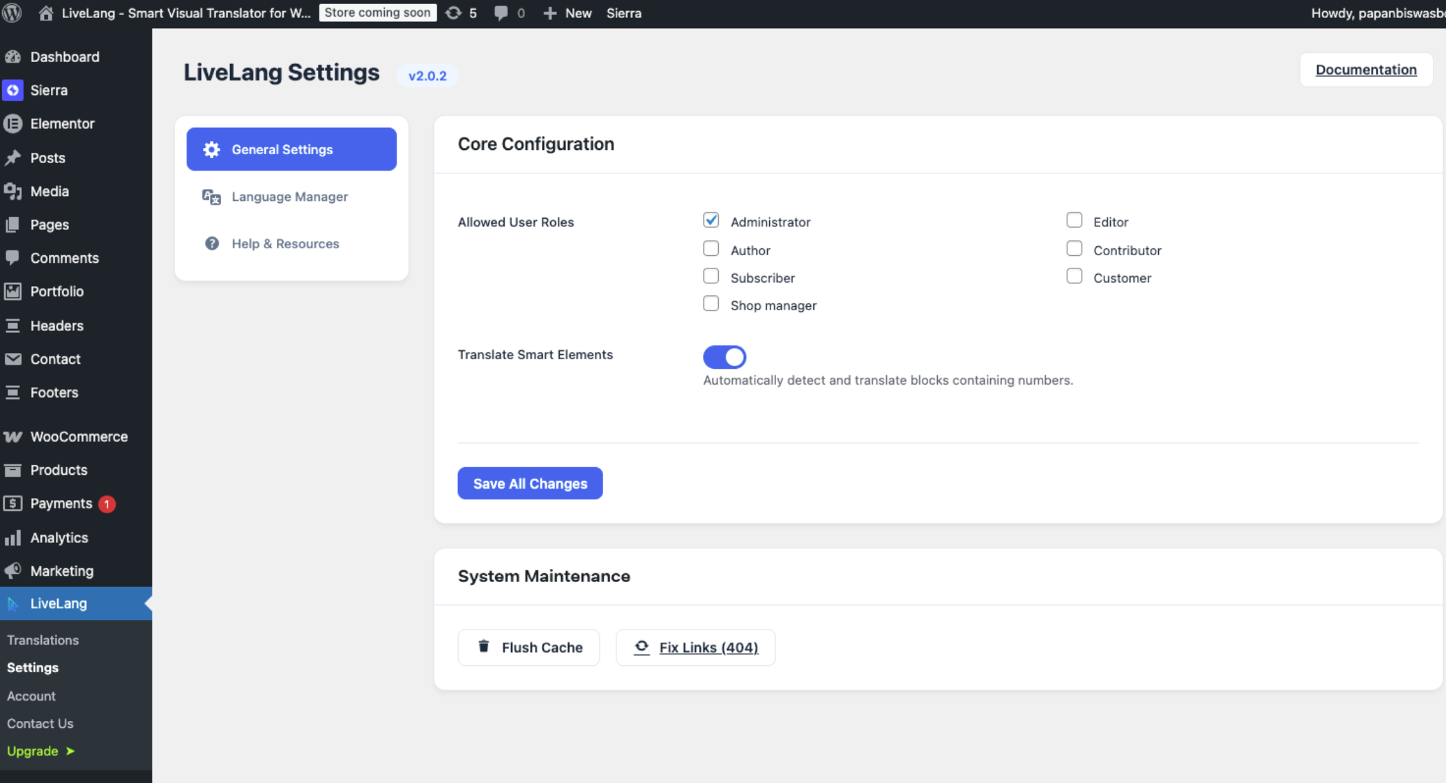Click the Elementor sidebar icon
This screenshot has width=1446, height=783.
(x=13, y=124)
